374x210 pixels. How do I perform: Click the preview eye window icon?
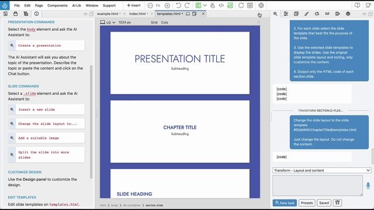pos(250,5)
